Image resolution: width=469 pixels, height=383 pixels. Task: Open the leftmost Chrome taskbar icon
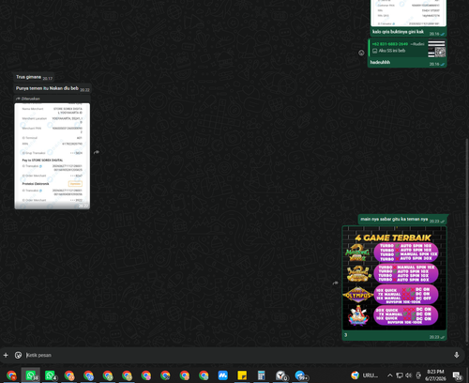11,375
